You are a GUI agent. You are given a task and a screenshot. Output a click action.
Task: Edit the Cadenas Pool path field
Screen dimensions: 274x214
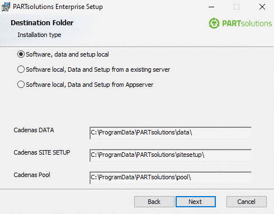pyautogui.click(x=171, y=178)
